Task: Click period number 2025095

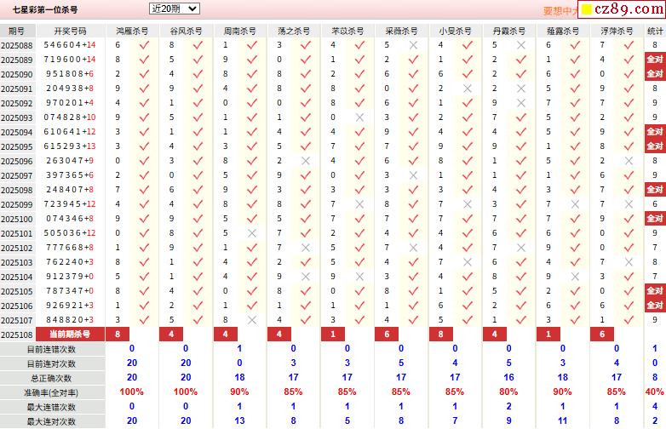Action: pyautogui.click(x=16, y=146)
